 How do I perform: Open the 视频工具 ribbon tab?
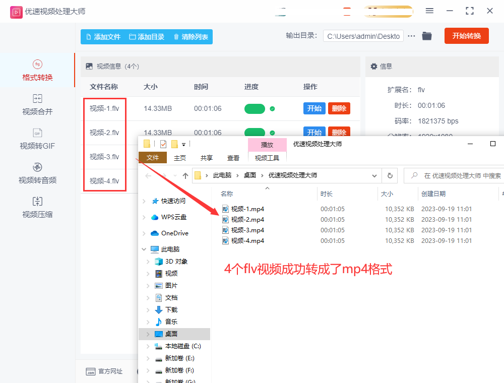pyautogui.click(x=267, y=158)
